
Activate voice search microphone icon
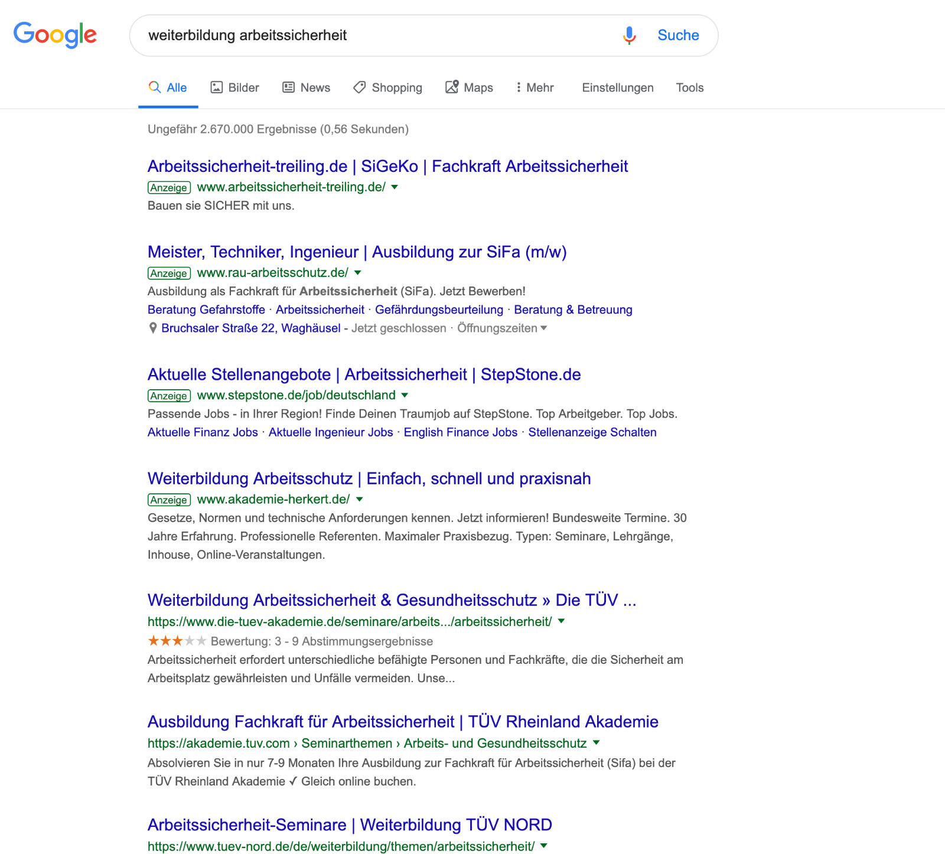(629, 35)
